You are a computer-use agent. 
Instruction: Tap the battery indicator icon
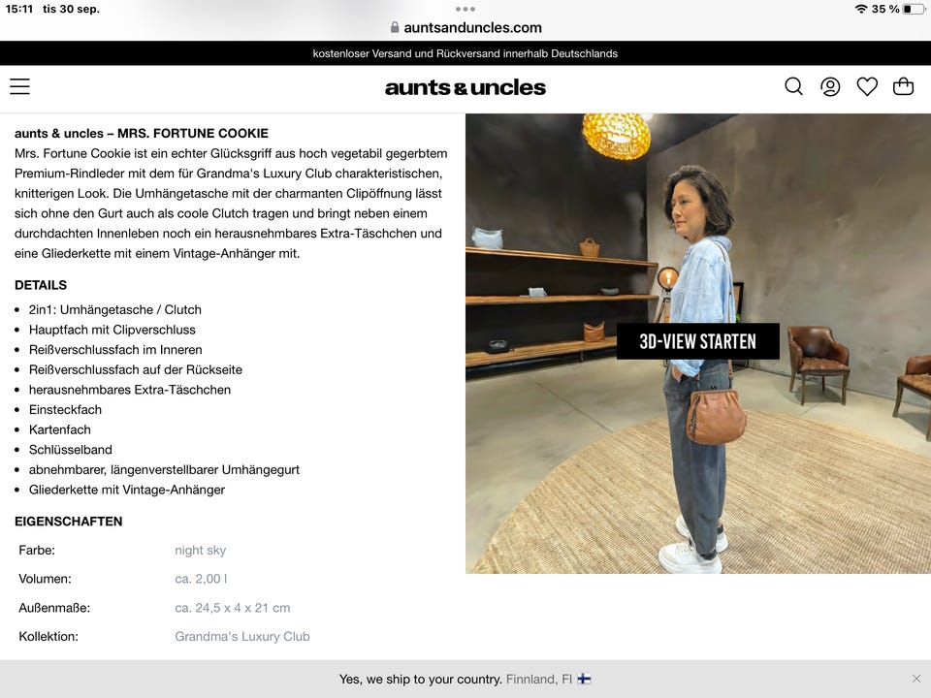tap(914, 9)
